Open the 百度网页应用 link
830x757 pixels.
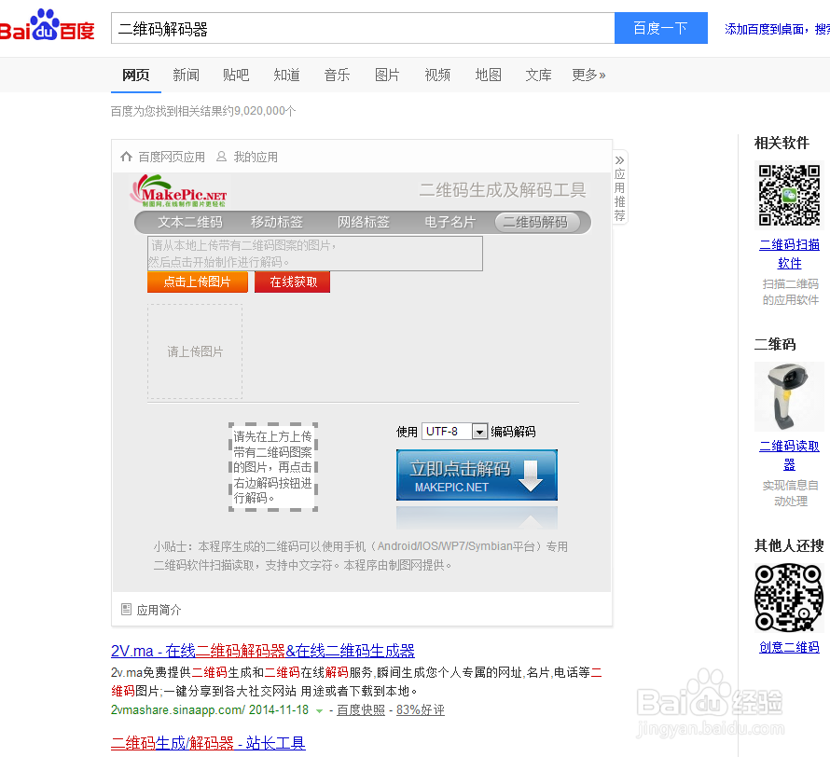coord(172,158)
